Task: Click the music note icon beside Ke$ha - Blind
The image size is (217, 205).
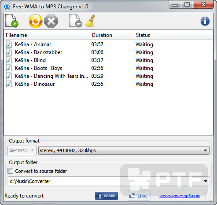Action: (9, 60)
